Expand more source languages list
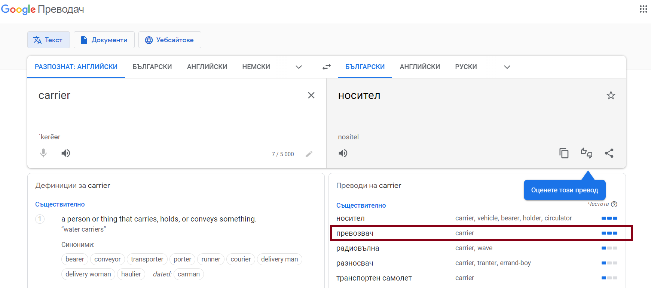The height and width of the screenshot is (288, 651). (x=299, y=67)
